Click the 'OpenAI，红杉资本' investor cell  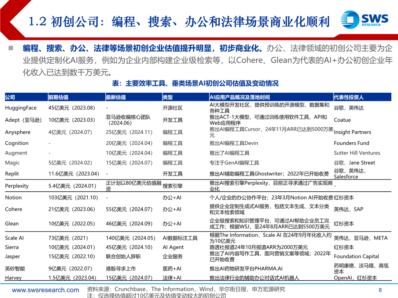click(x=355, y=278)
